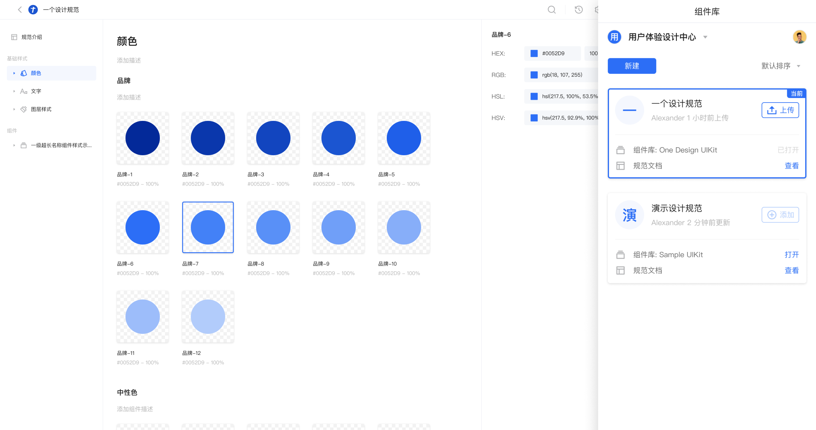Viewport: 816px width, 430px height.
Task: Click the 文字 Aa icon in sidebar
Action: [24, 91]
